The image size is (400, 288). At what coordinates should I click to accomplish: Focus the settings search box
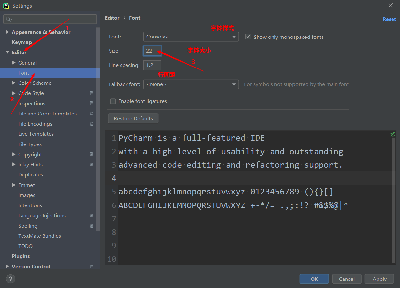click(x=50, y=19)
